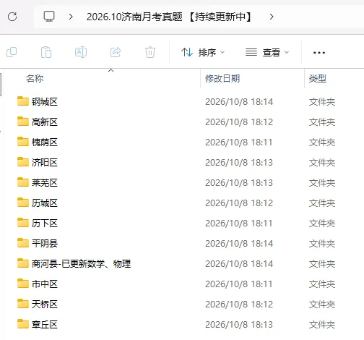Sort by the 类型 column header

318,79
